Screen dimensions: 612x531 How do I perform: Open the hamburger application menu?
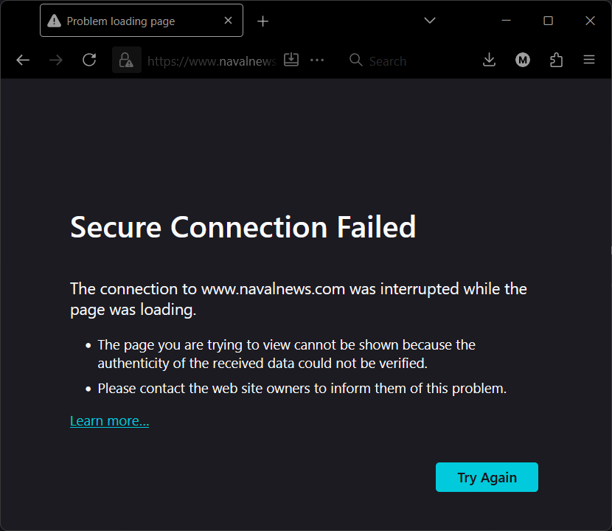tap(589, 60)
